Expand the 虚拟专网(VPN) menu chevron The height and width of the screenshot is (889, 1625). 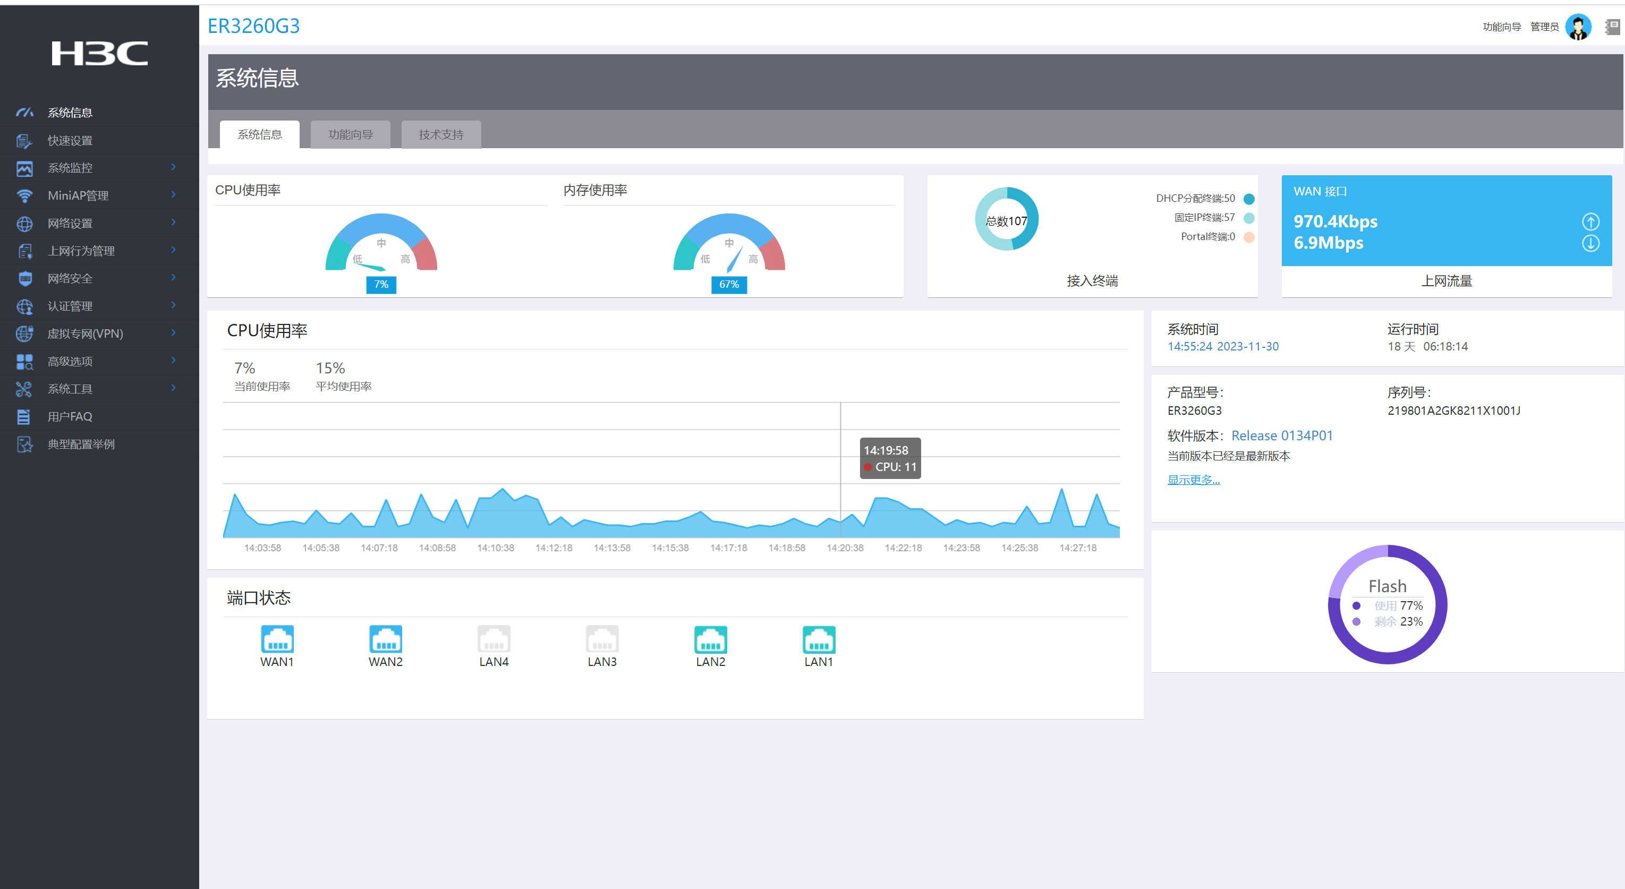pyautogui.click(x=174, y=333)
